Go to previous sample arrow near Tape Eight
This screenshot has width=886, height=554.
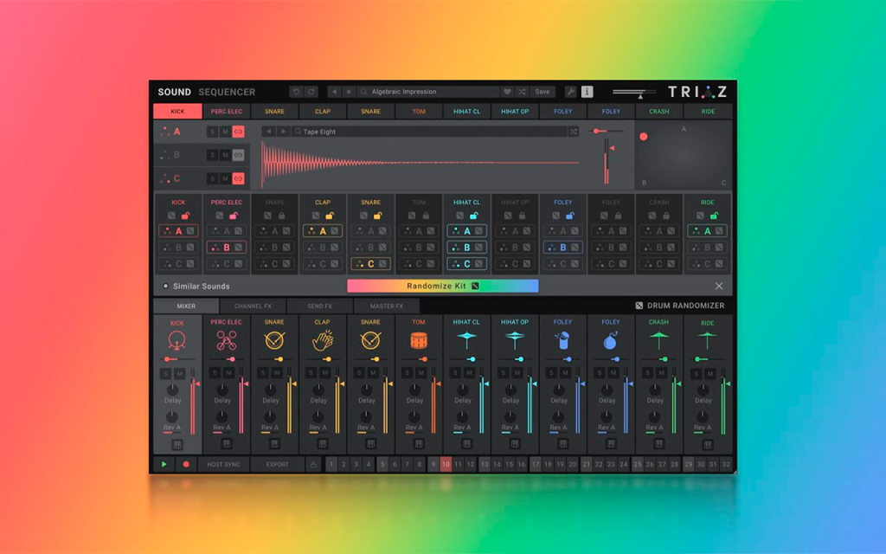click(269, 132)
